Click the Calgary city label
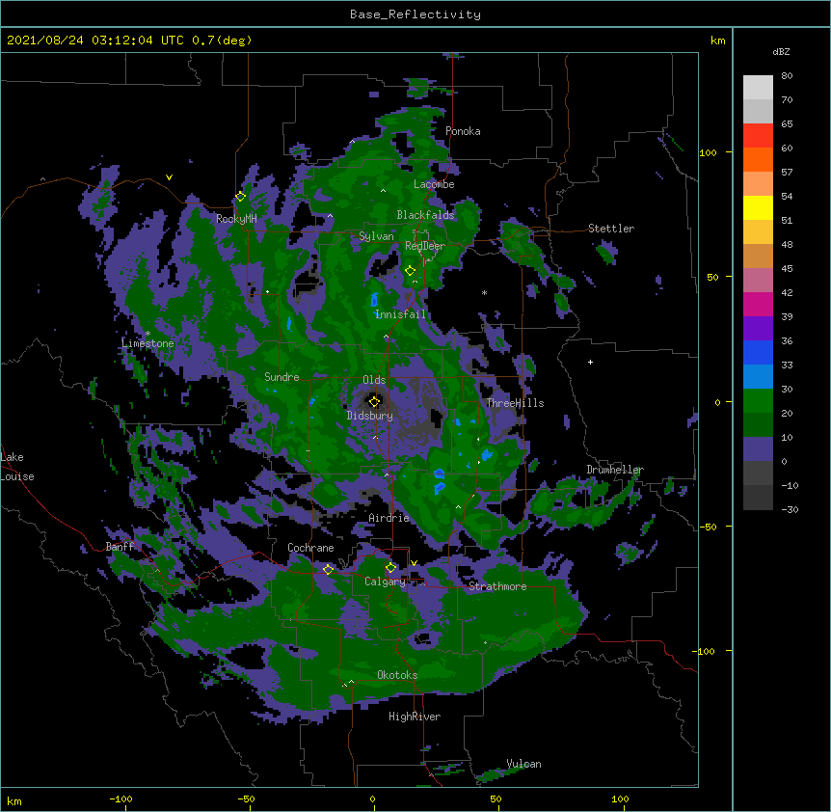Viewport: 831px width, 812px height. [385, 582]
